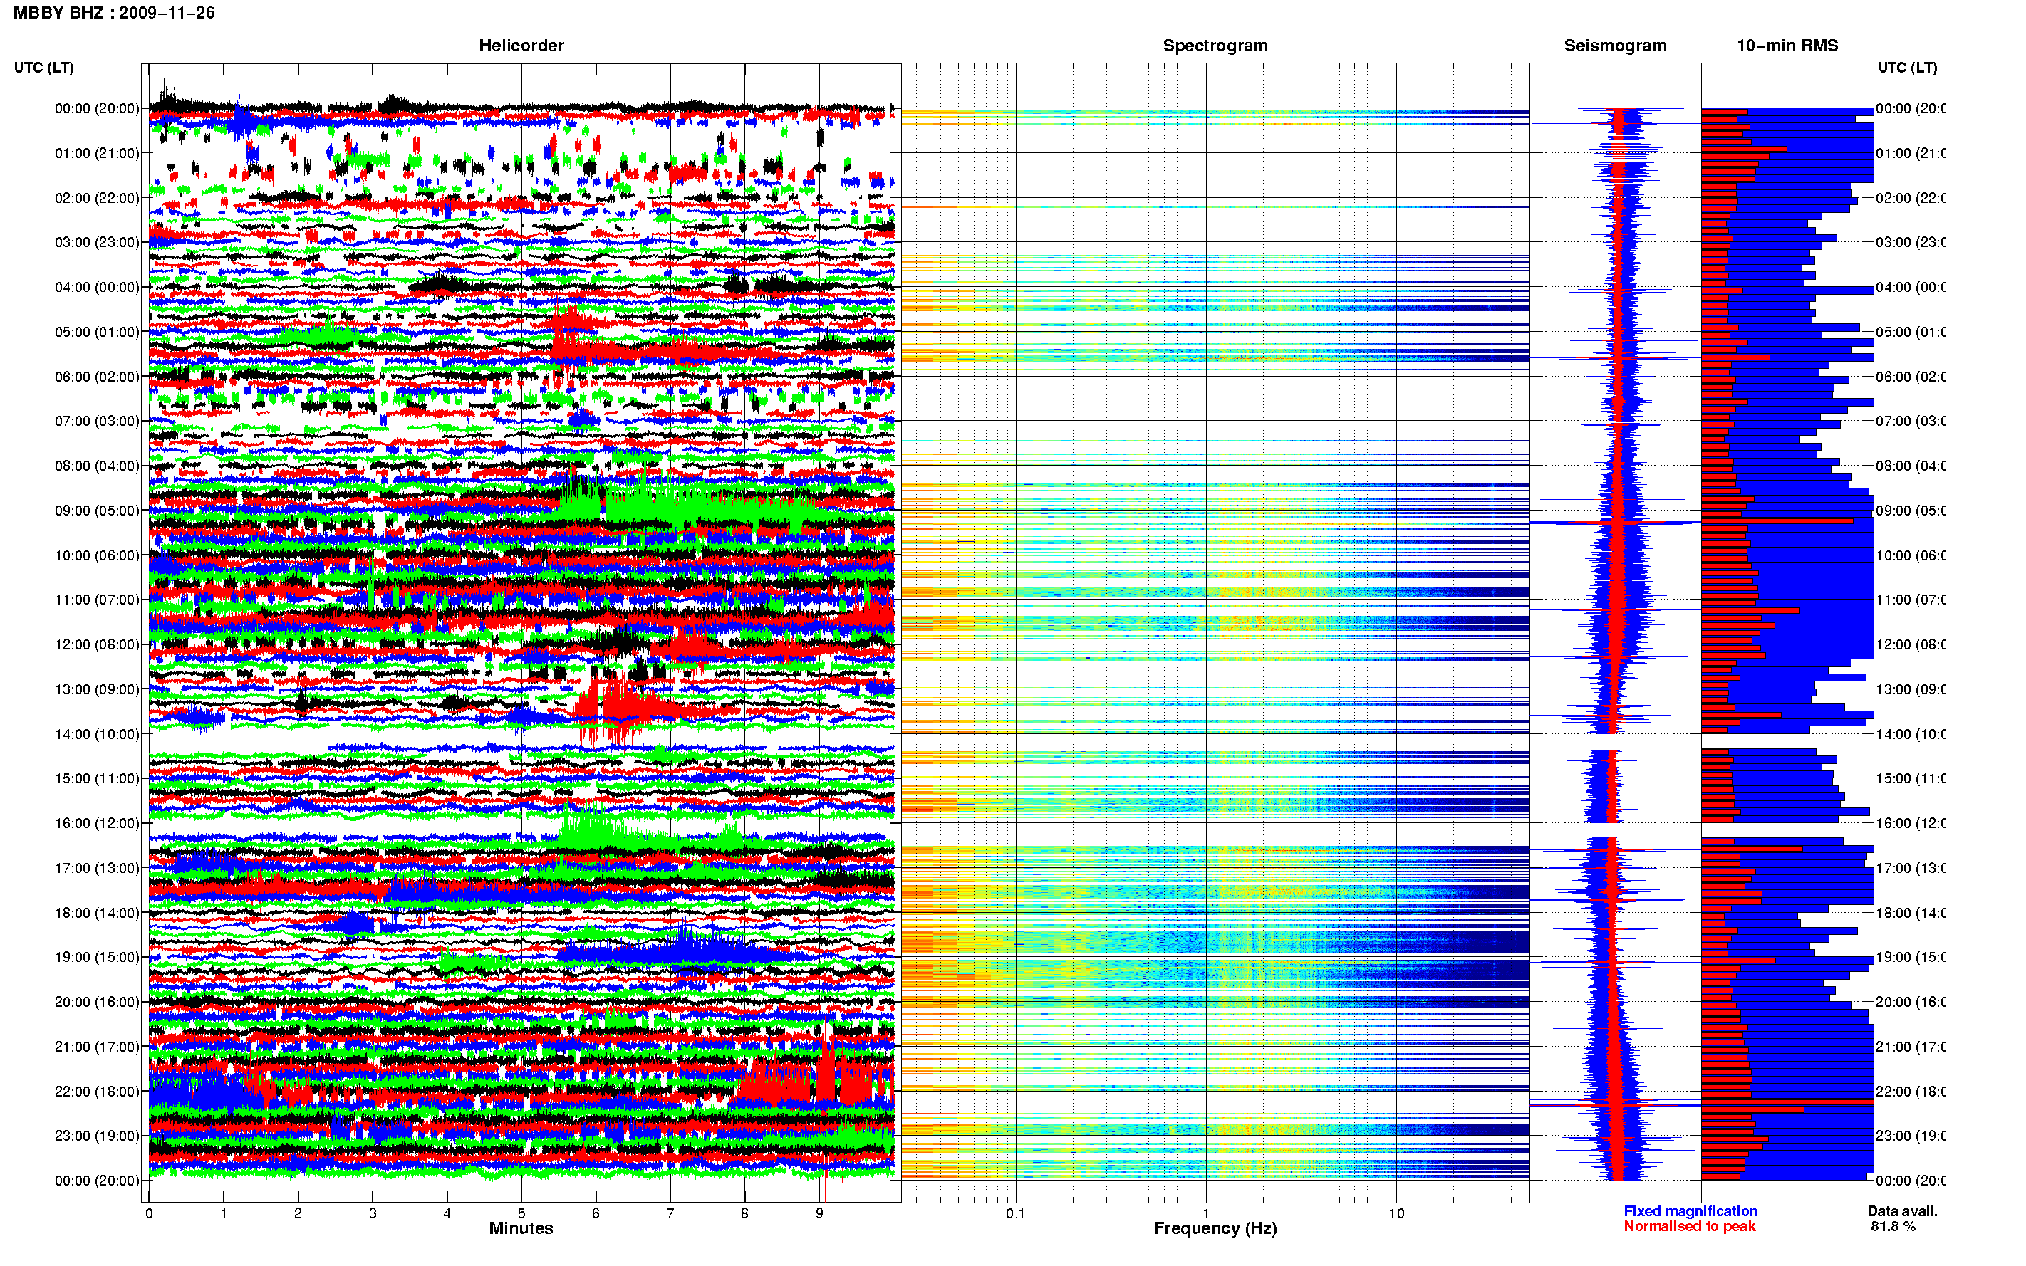Click the 81.8 % availability value

1893,1227
